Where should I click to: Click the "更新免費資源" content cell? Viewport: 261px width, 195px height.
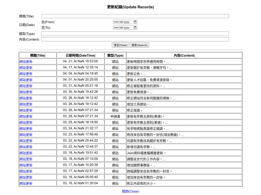[x=184, y=92]
